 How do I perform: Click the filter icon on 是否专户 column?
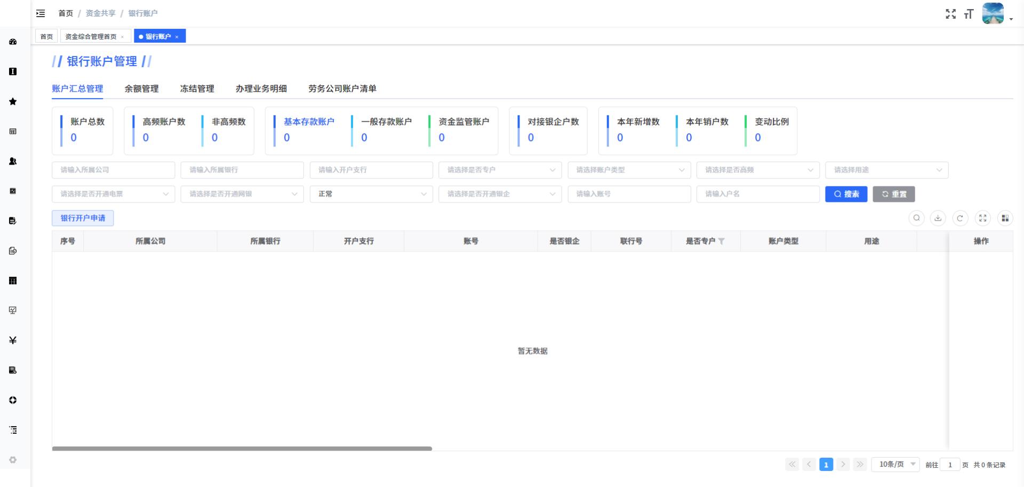[x=721, y=241]
